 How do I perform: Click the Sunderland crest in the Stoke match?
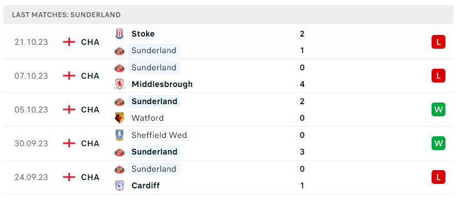(x=119, y=51)
